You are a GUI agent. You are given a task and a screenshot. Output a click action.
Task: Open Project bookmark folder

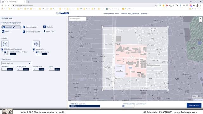87,9
